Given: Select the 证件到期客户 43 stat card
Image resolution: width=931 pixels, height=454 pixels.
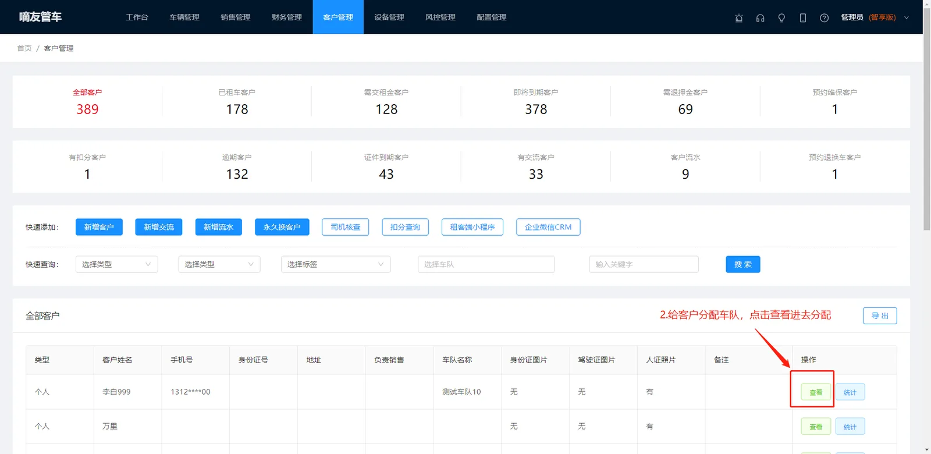Looking at the screenshot, I should [x=386, y=166].
